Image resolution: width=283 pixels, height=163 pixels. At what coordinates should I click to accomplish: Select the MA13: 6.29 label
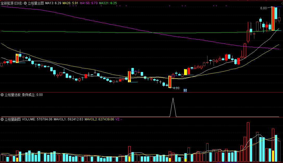(53, 3)
